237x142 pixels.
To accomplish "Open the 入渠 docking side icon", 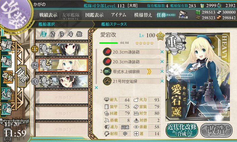I will (6, 93).
